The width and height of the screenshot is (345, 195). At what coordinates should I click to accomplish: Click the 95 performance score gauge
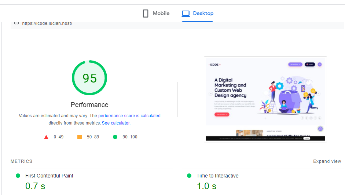[x=89, y=78]
